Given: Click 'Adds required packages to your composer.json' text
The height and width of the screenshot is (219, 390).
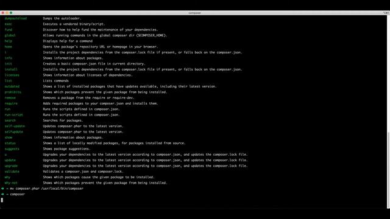Looking at the screenshot, I should pos(100,103).
